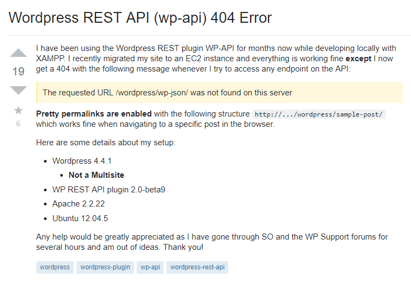Viewport: 411px width, 284px height.
Task: Click the sub-item 'Not a Multisite'
Action: [96, 175]
